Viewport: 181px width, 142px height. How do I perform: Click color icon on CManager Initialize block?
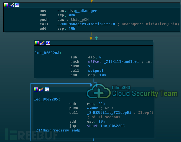point(6,5)
